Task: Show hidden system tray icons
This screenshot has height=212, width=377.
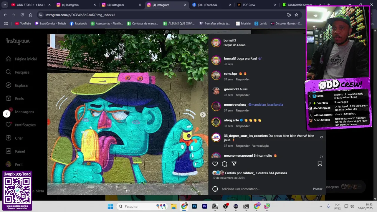Action: point(321,206)
